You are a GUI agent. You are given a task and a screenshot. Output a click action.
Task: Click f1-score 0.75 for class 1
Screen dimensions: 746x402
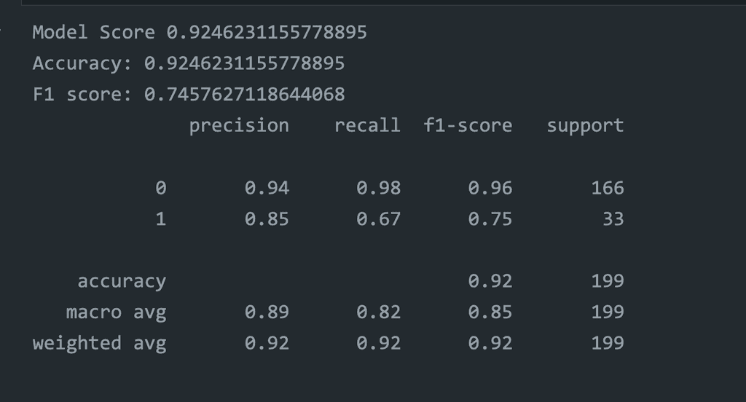490,218
